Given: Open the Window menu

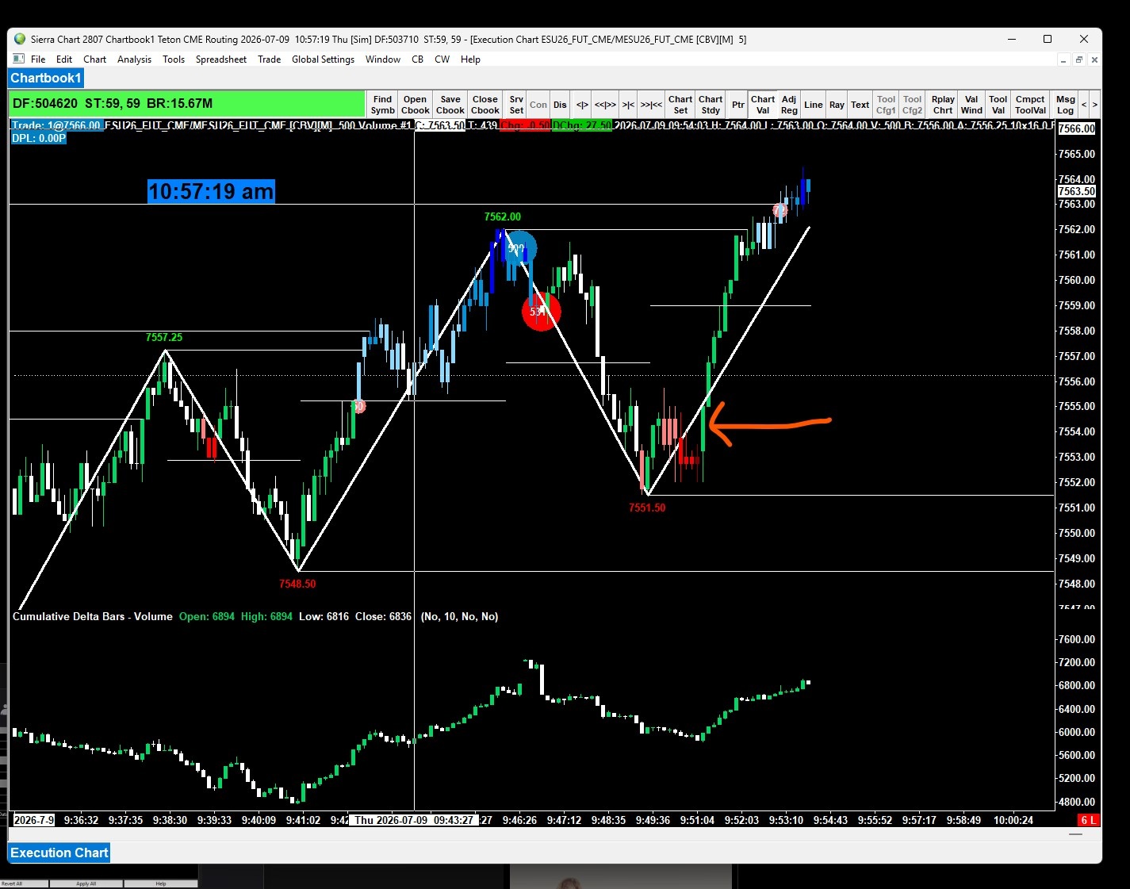Looking at the screenshot, I should (383, 59).
